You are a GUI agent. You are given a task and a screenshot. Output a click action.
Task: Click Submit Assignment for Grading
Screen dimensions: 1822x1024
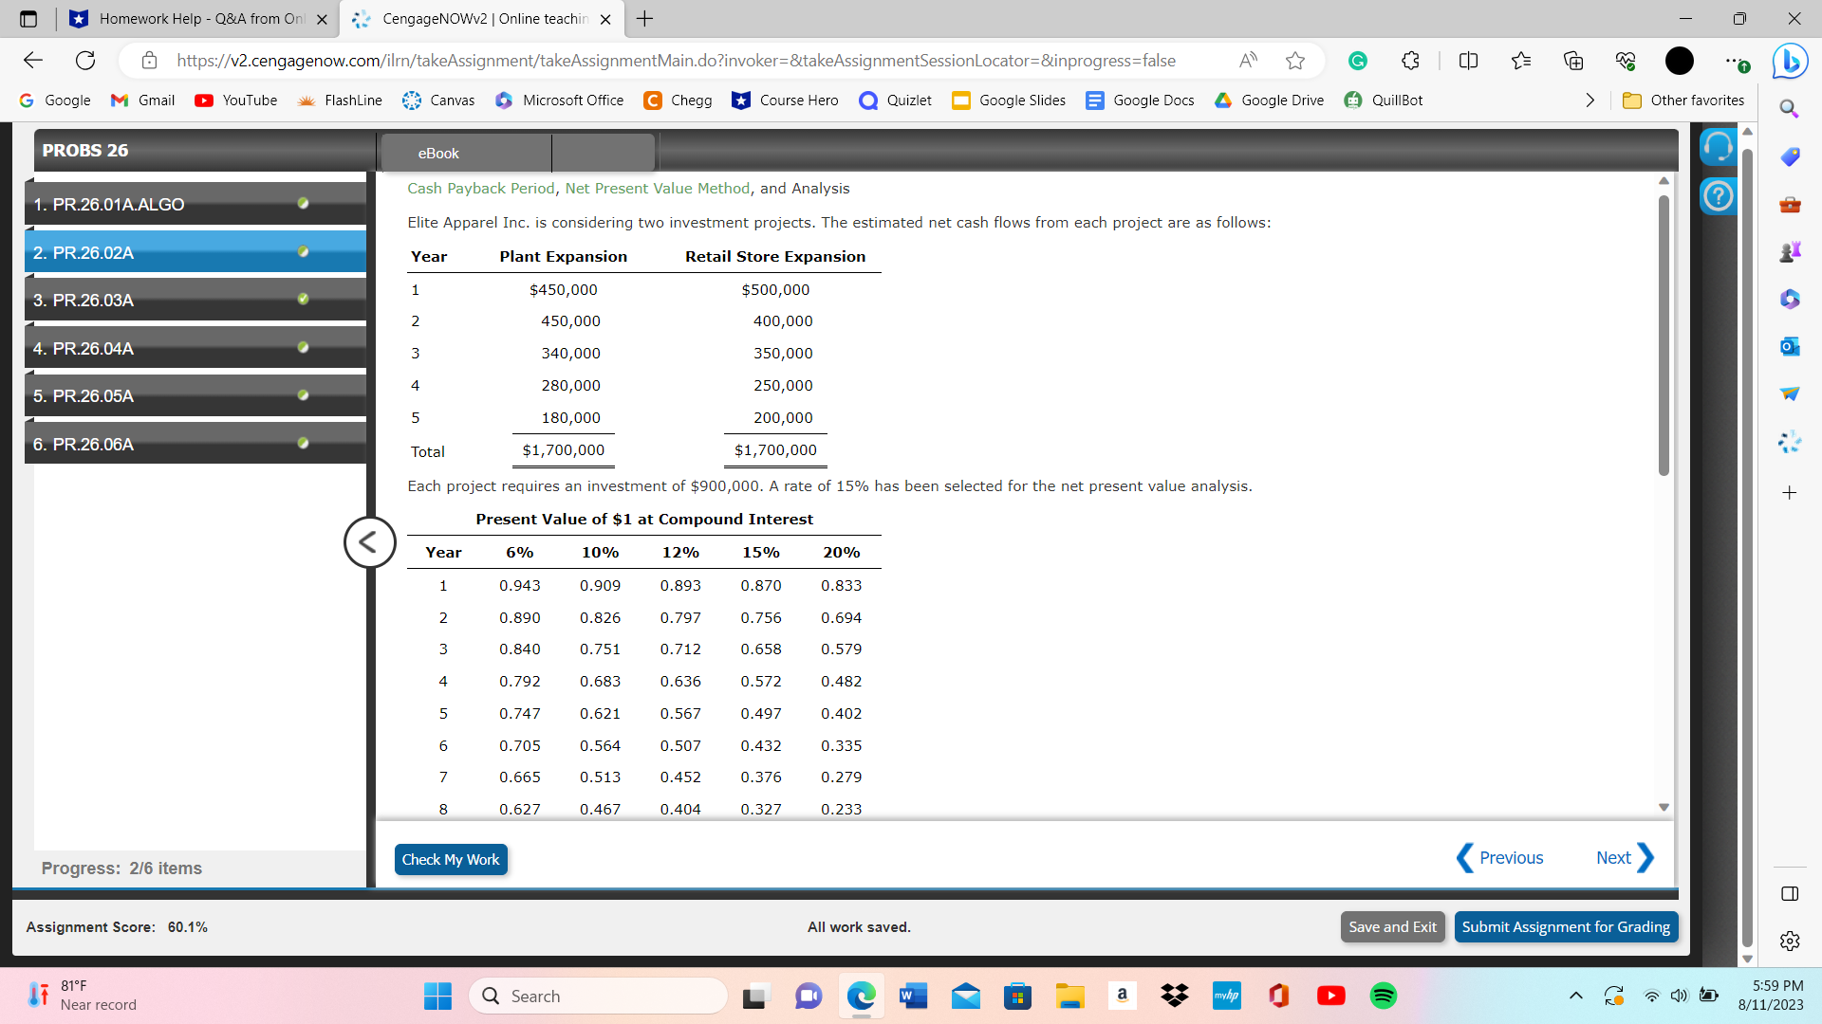tap(1566, 926)
